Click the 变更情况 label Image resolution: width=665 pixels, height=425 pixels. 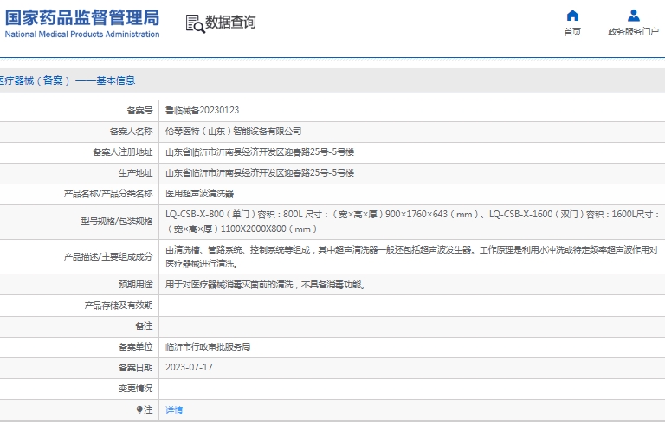point(135,389)
